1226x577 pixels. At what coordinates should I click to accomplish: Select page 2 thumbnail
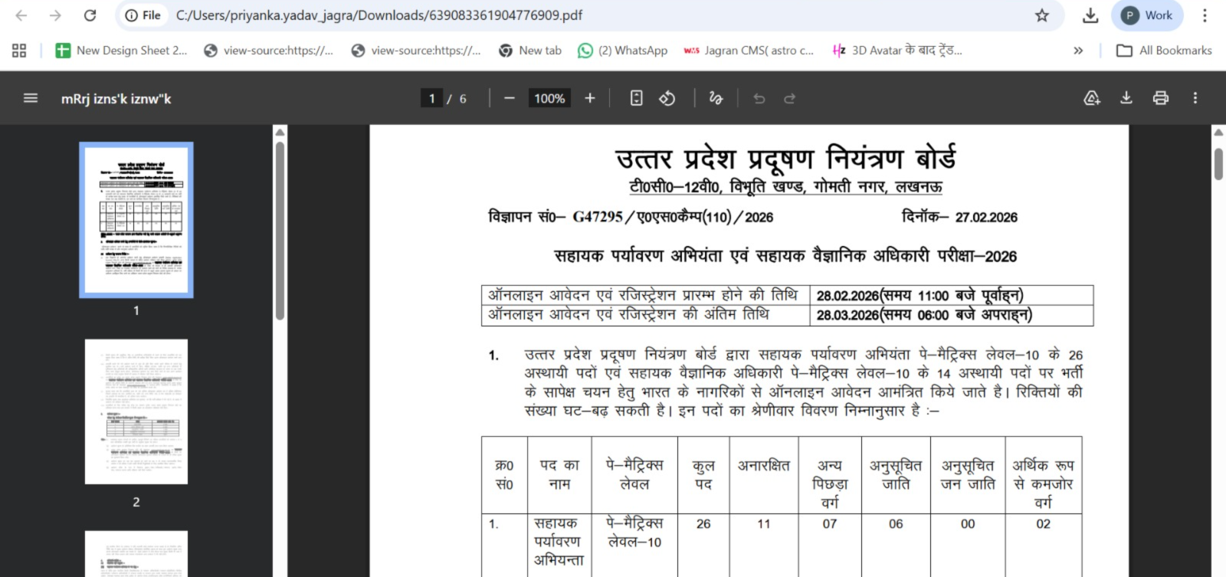coord(136,411)
